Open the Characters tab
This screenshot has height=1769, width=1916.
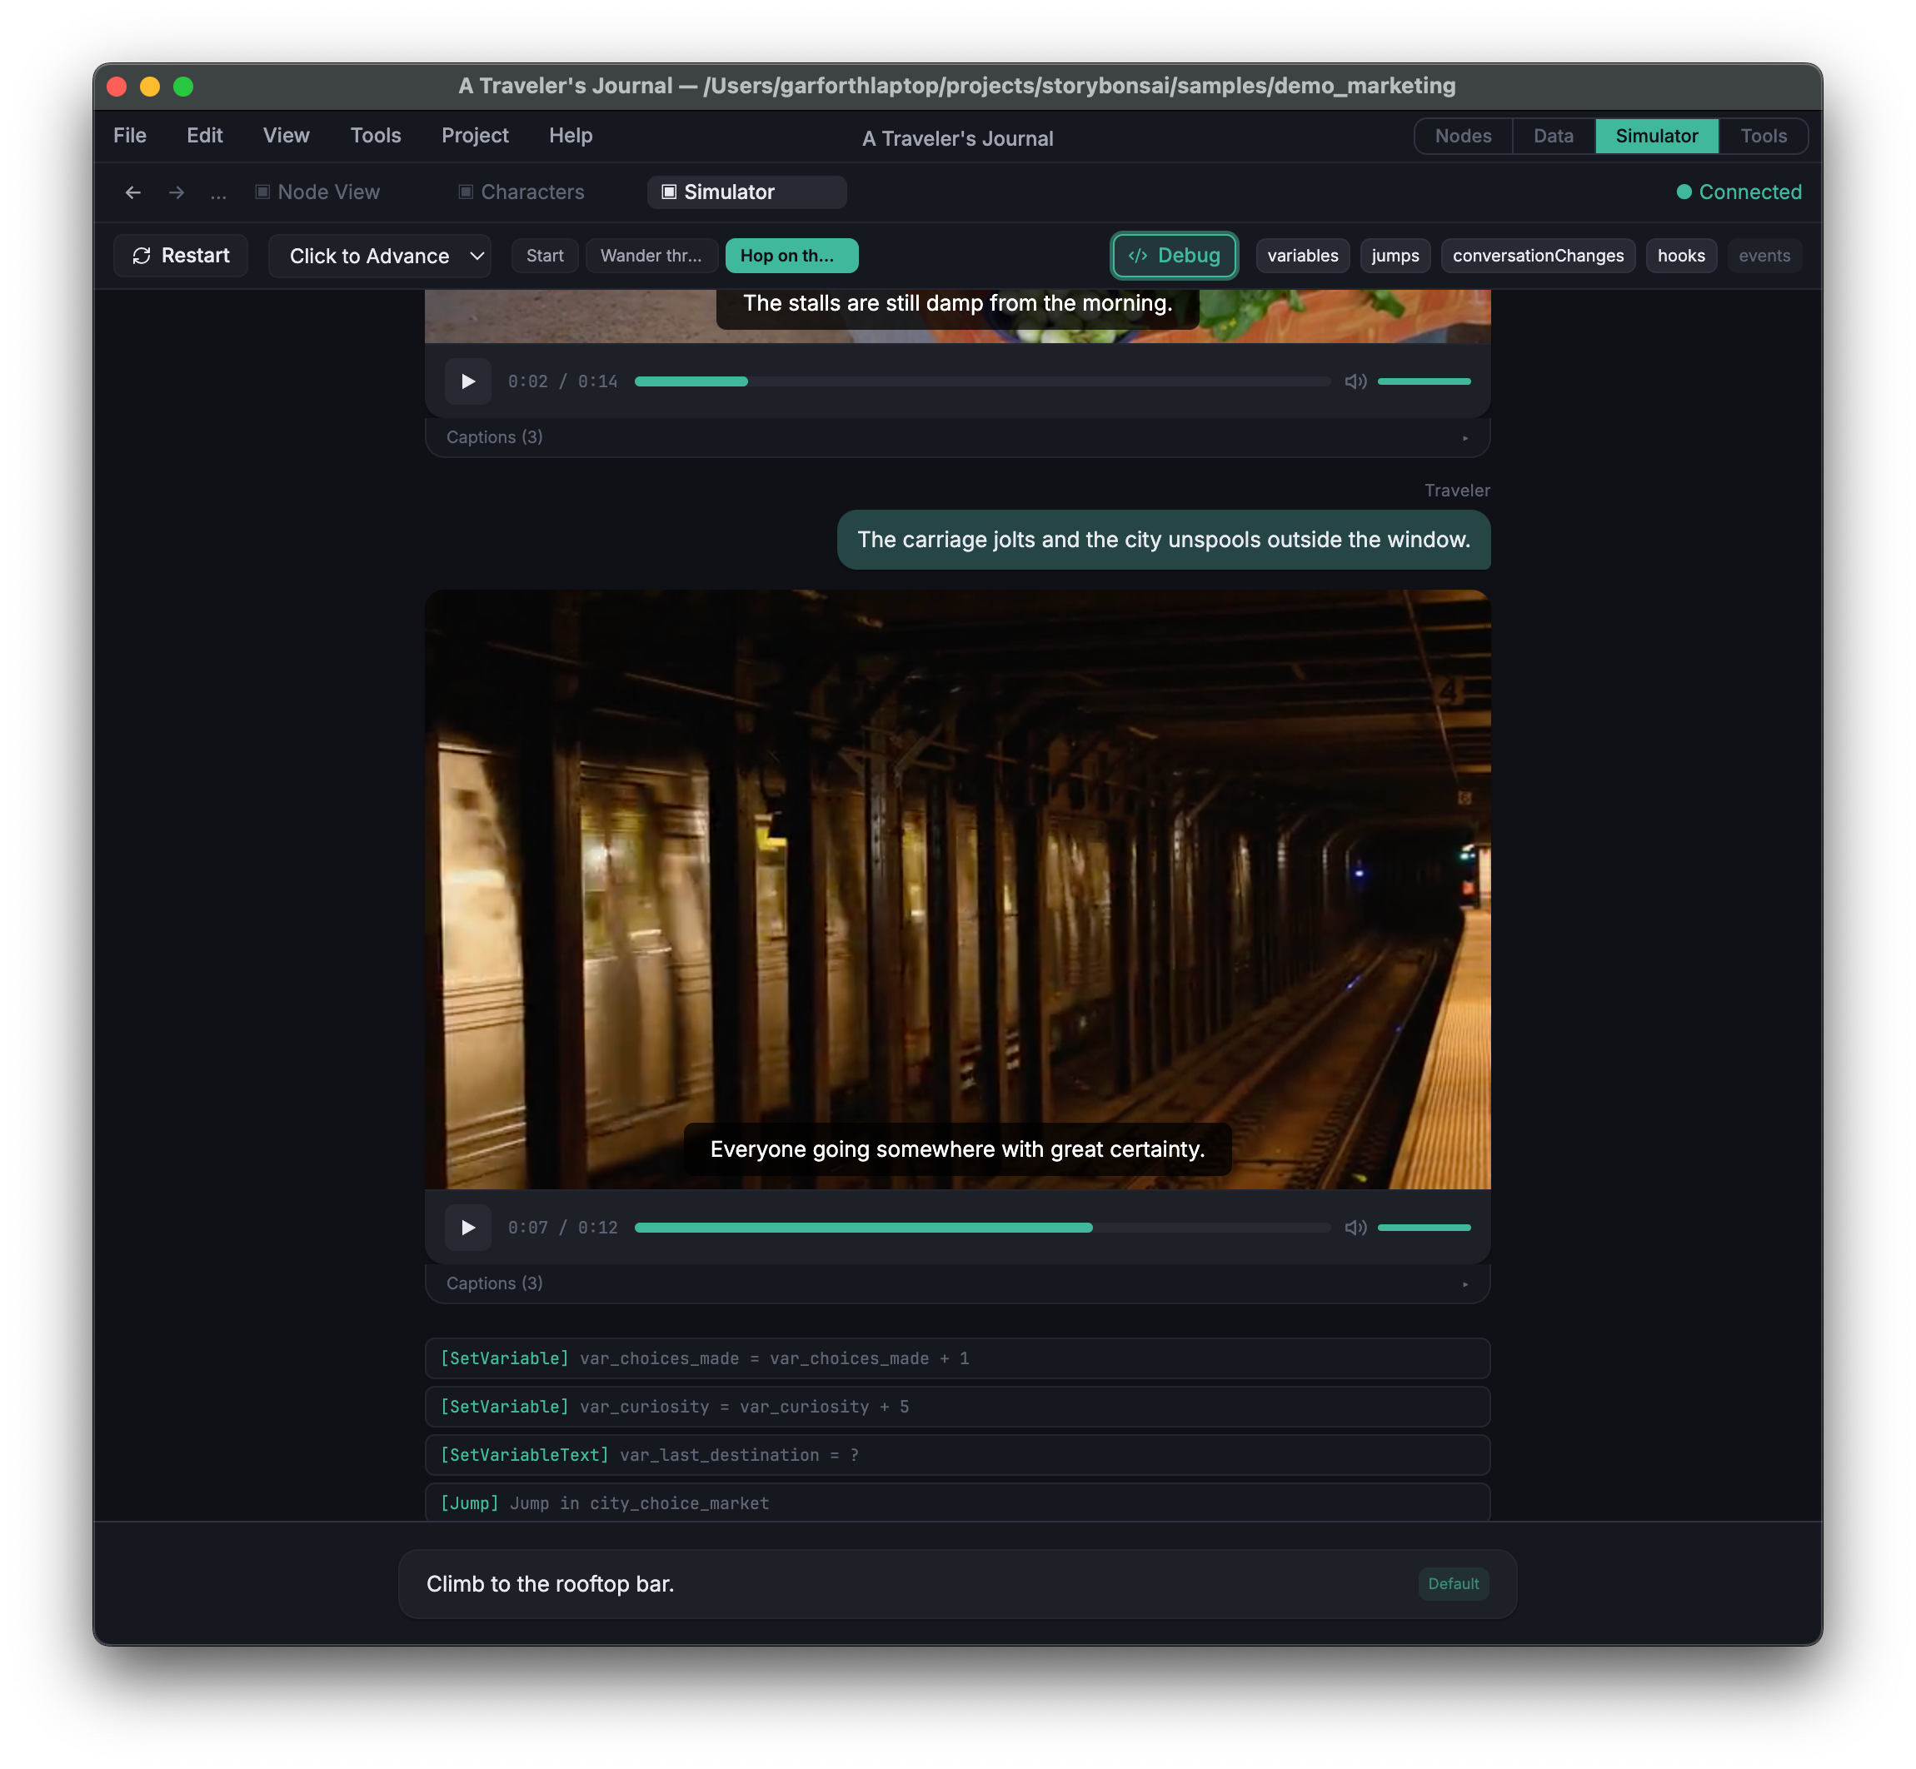(521, 192)
